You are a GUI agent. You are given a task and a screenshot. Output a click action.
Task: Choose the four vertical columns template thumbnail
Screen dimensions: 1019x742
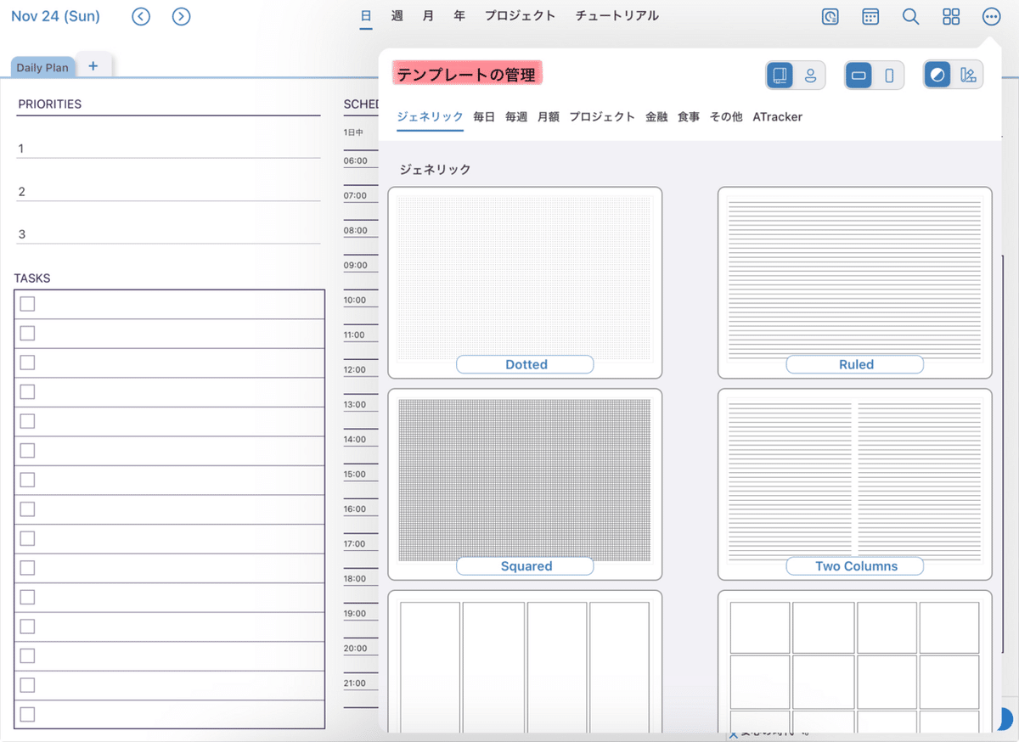(x=525, y=662)
